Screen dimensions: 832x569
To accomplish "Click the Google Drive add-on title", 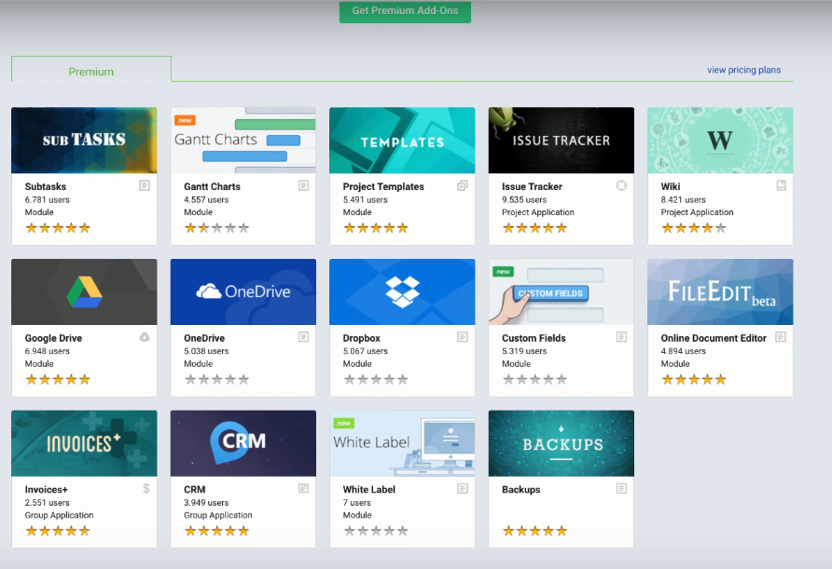I will click(x=53, y=338).
